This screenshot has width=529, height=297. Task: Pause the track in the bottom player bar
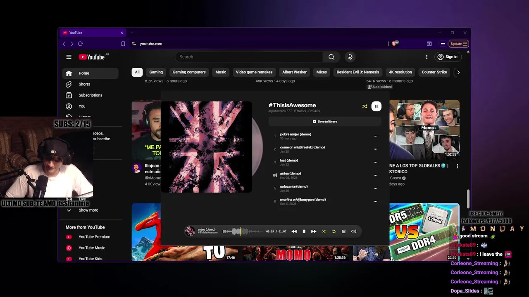[304, 231]
